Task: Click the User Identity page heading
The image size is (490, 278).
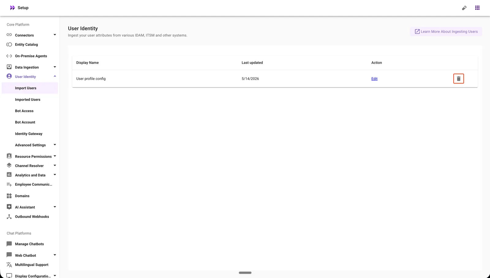Action: (x=83, y=28)
